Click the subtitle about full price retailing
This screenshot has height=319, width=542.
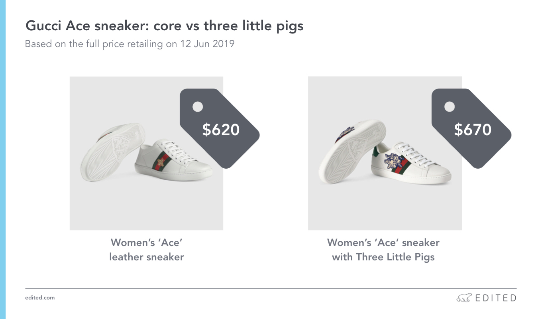(x=130, y=43)
